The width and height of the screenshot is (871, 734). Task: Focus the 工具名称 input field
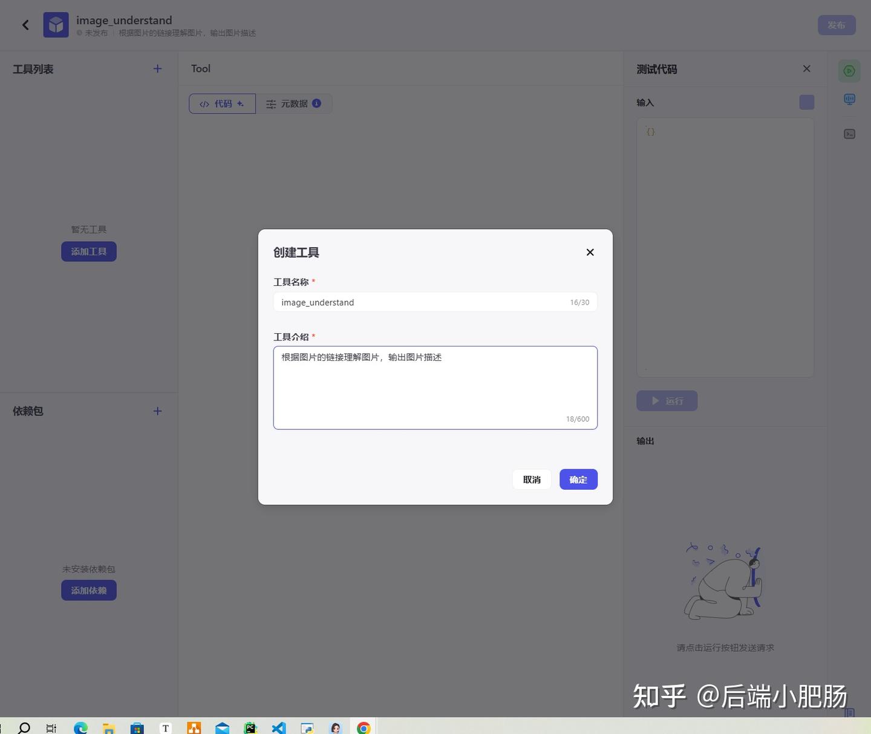tap(435, 302)
